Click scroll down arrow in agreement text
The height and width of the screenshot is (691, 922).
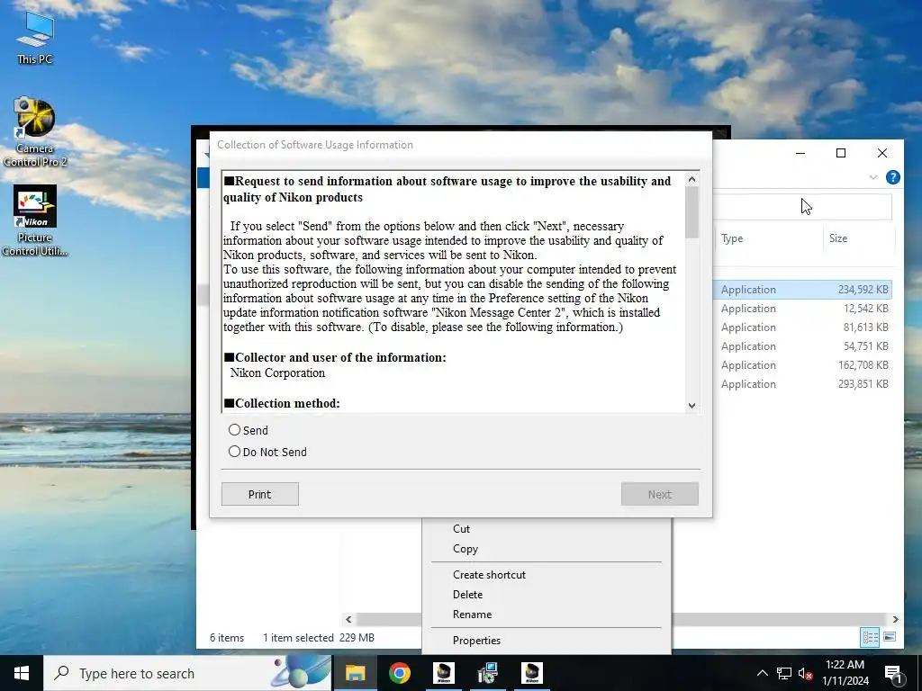(x=692, y=406)
